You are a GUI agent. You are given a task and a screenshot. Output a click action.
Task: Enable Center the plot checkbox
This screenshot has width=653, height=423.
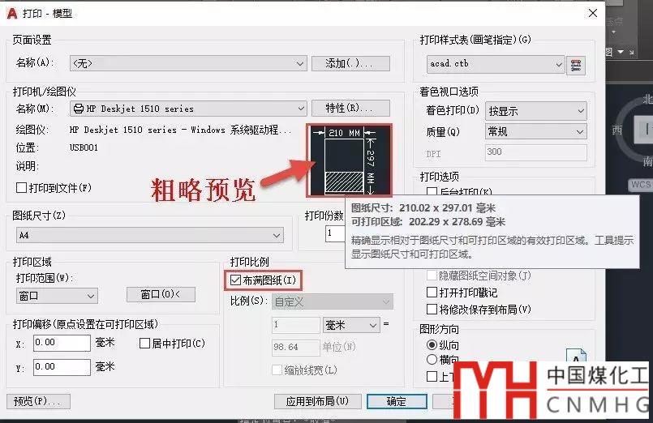tap(144, 343)
